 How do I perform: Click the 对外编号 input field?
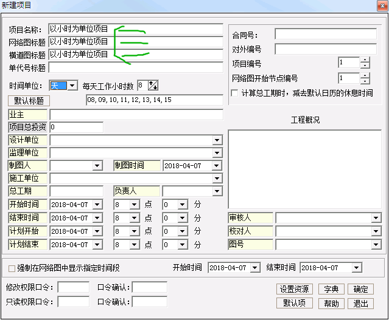(326, 49)
